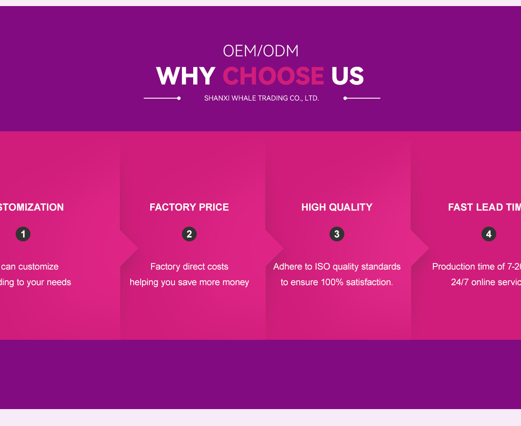The height and width of the screenshot is (426, 521).
Task: Click "Adhere to ISO quality standards" line
Action: coord(337,267)
